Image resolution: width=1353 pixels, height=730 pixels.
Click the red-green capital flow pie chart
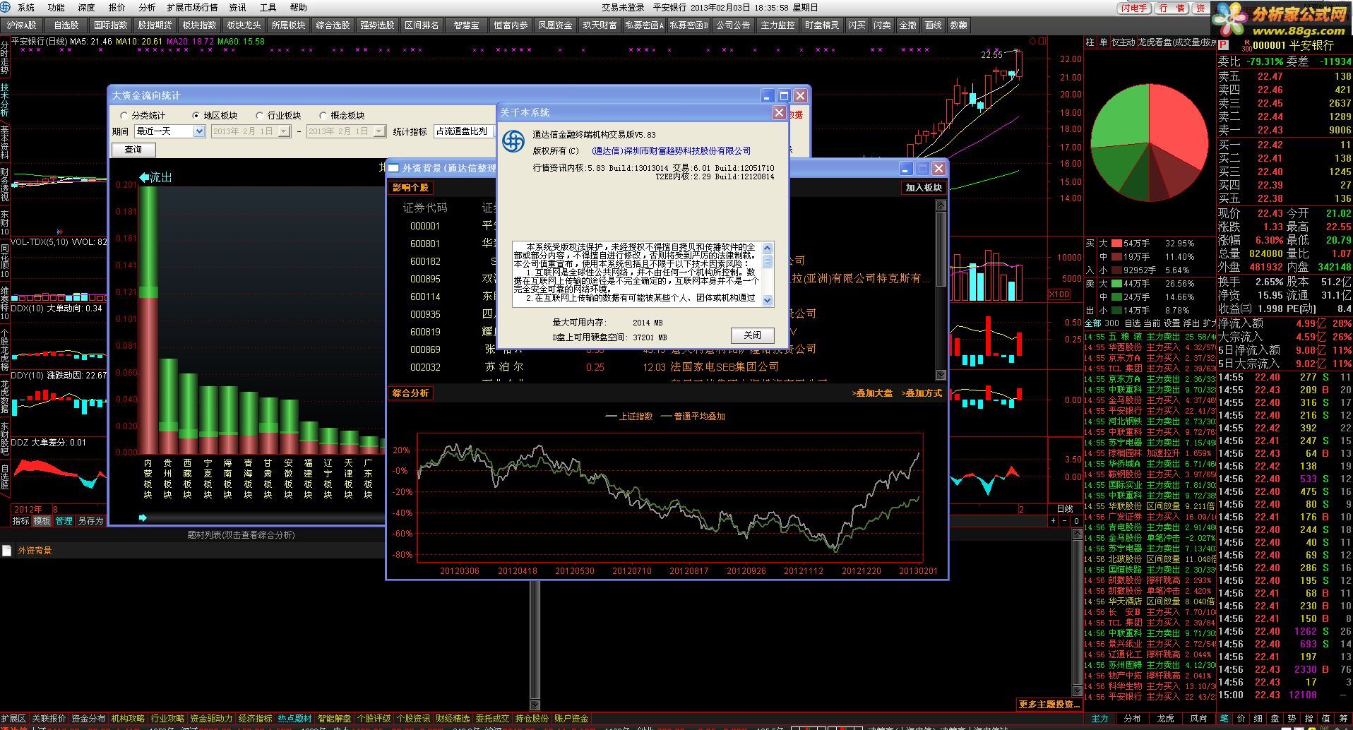1149,143
